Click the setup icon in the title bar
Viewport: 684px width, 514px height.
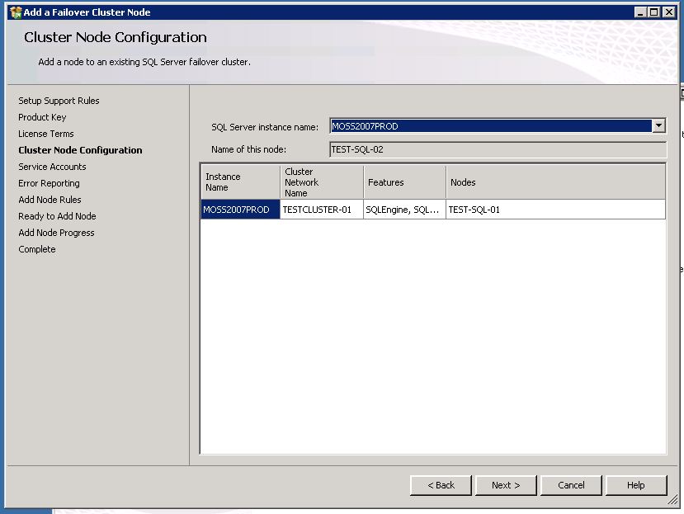16,12
